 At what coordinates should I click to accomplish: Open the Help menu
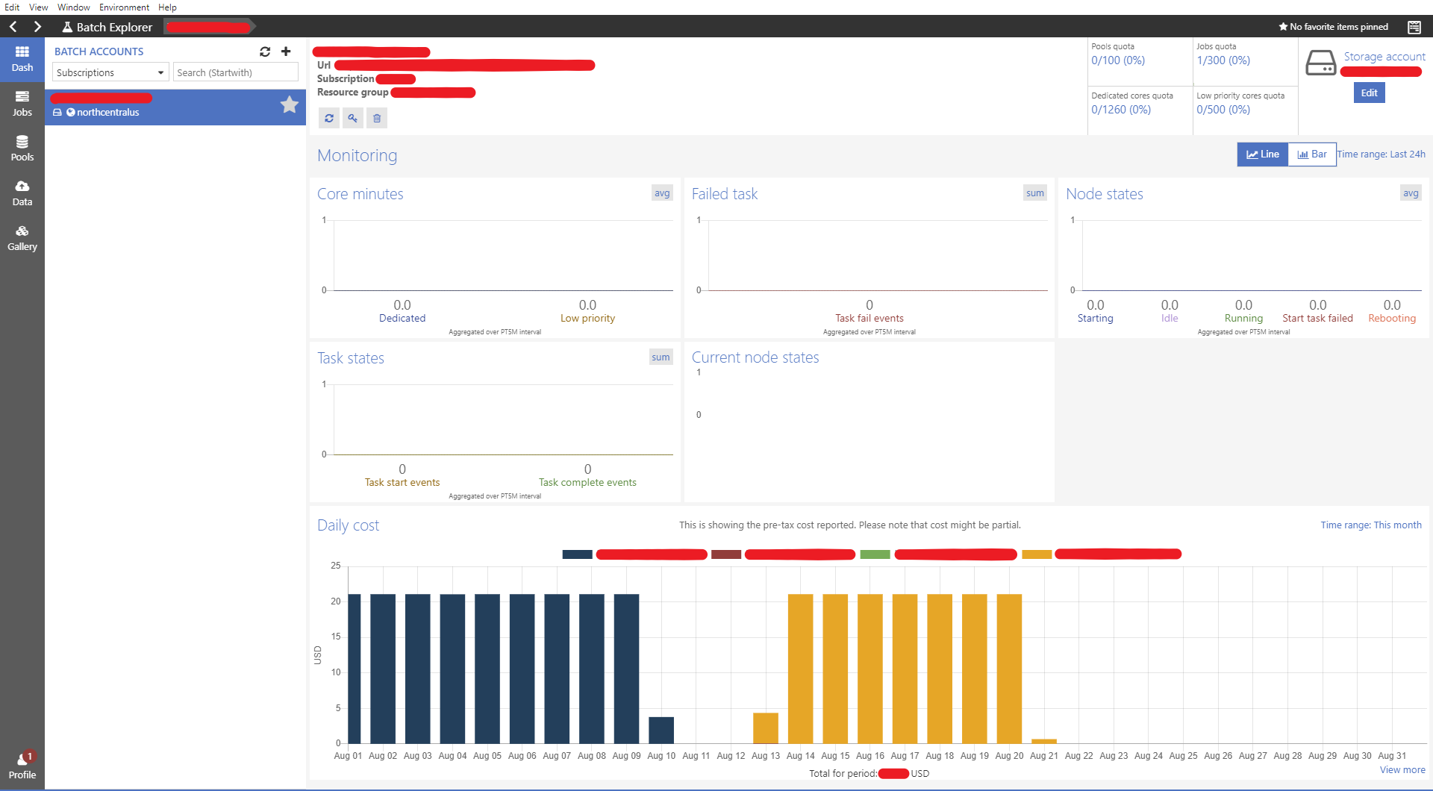tap(167, 7)
